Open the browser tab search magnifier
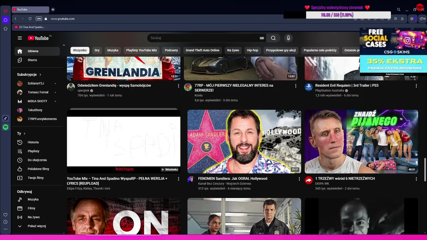This screenshot has width=427, height=240. click(399, 10)
